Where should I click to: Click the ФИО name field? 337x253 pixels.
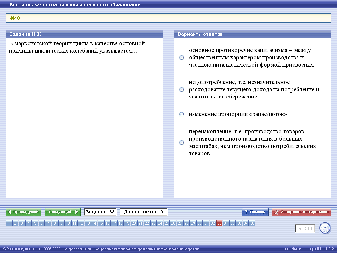168,18
